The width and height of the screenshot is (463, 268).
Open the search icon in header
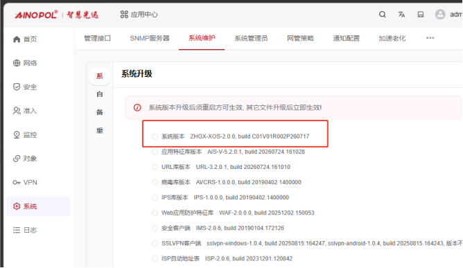click(x=382, y=15)
